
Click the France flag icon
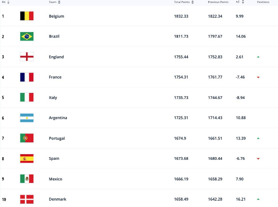click(x=27, y=77)
